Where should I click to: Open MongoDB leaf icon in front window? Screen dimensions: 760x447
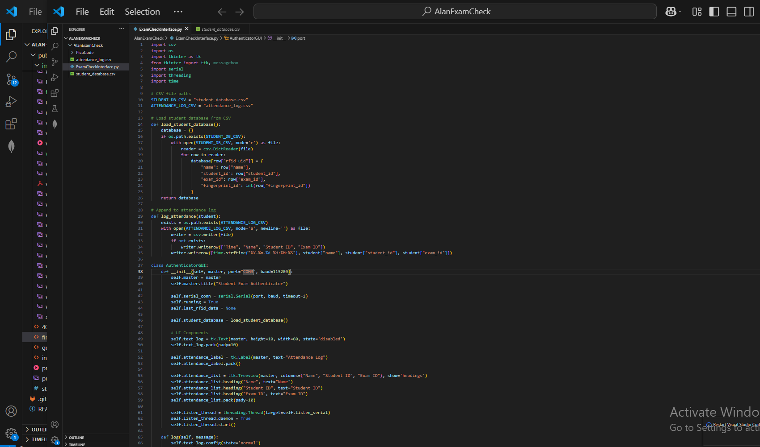(55, 124)
